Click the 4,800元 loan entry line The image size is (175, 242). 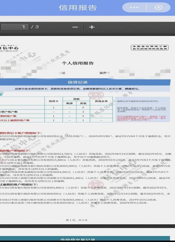[x=84, y=188]
